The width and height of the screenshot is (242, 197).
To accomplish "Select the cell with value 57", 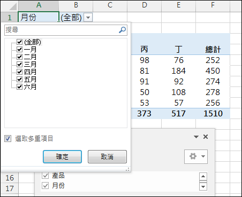I will pos(178,103).
